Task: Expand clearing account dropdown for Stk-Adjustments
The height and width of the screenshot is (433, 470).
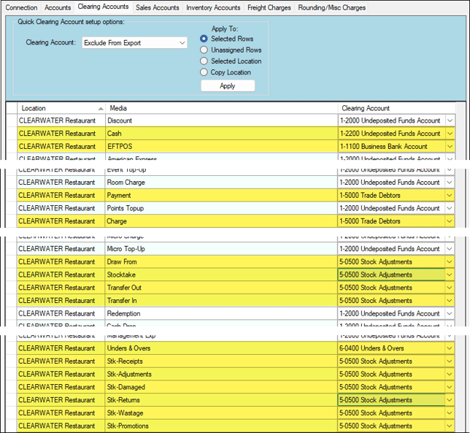Action: pyautogui.click(x=450, y=374)
